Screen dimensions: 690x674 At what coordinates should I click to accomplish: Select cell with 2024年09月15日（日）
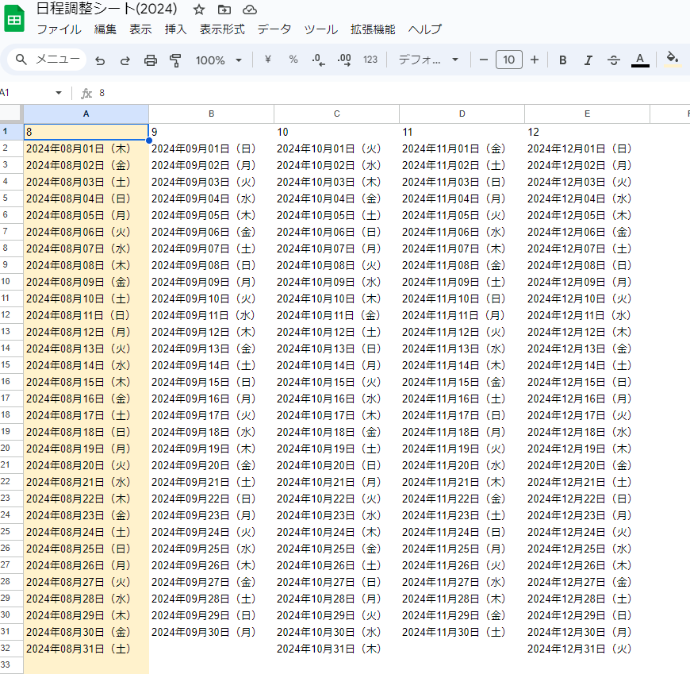coord(211,382)
